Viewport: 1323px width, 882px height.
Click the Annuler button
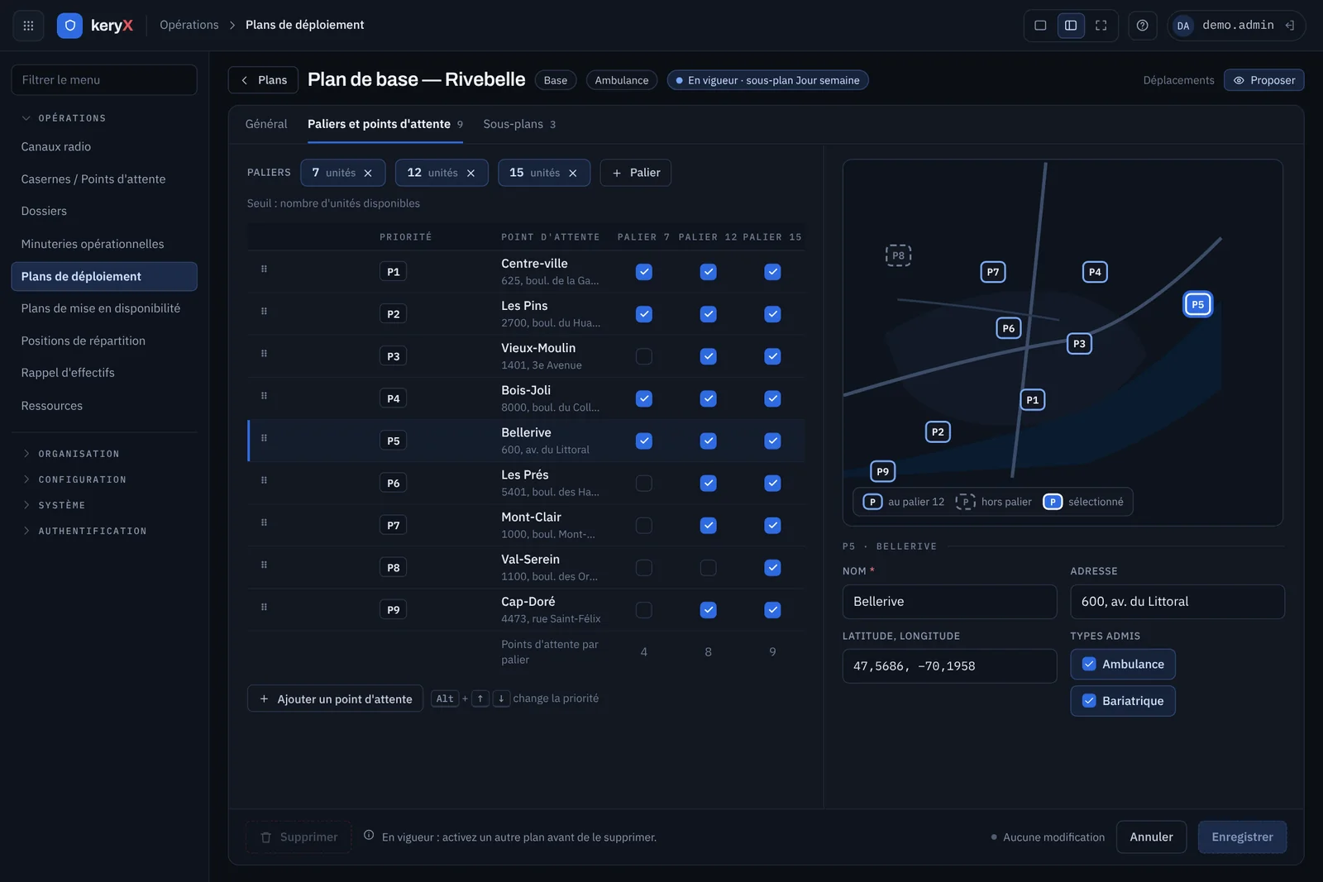(1151, 837)
